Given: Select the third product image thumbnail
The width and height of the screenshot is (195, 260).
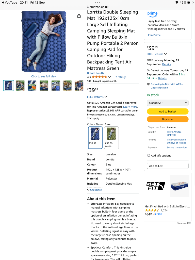Looking at the screenshot, I should click(x=32, y=86).
